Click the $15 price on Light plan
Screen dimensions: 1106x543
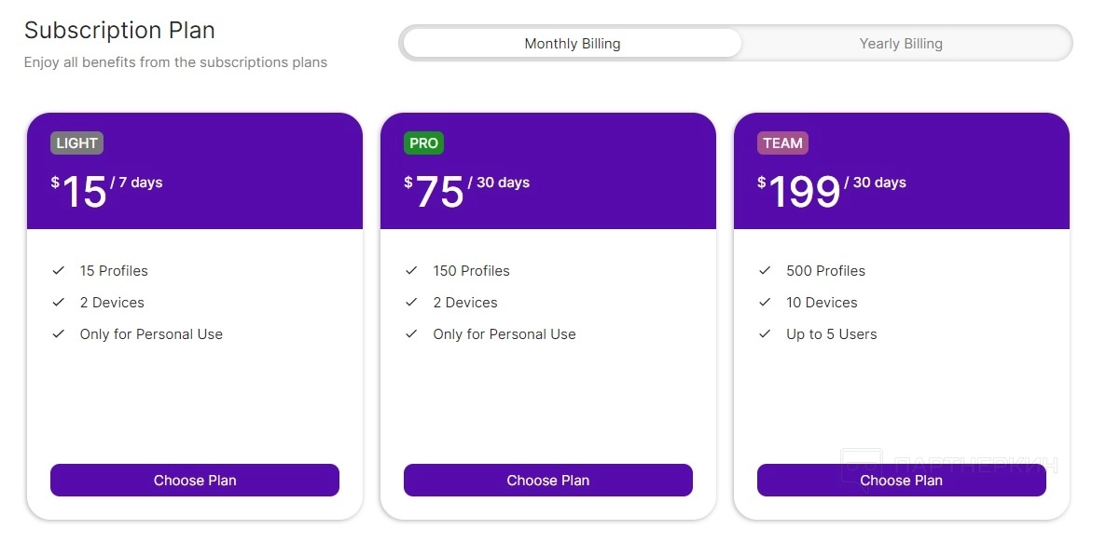(83, 192)
